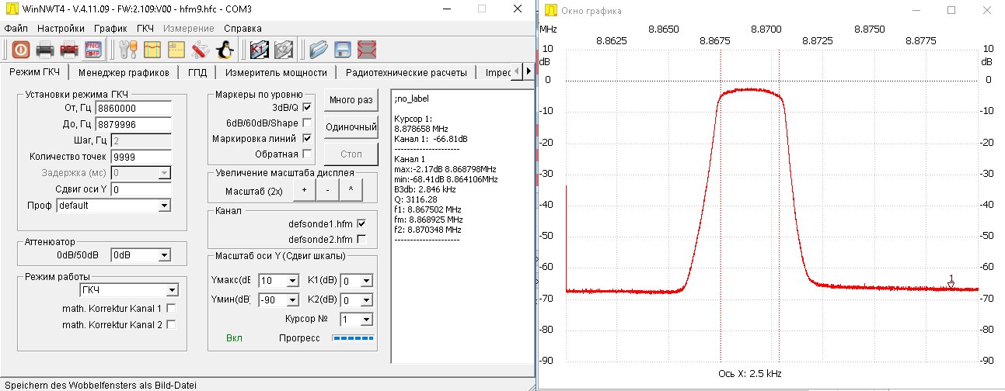Click the PDF export toolbar icon
The width and height of the screenshot is (1005, 391).
click(x=70, y=50)
